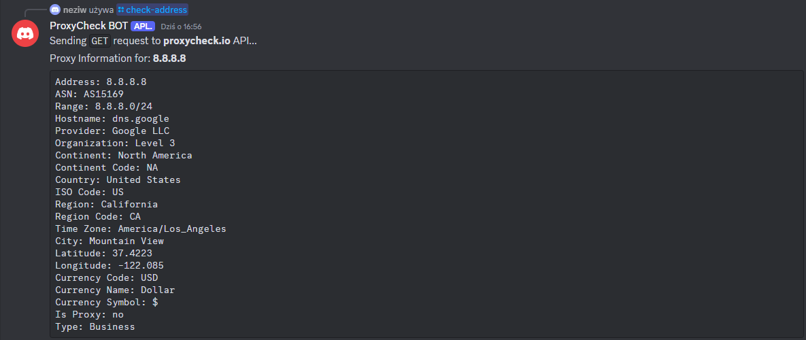This screenshot has height=340, width=806.
Task: Click the Currency Symbol: $ line
Action: point(106,303)
